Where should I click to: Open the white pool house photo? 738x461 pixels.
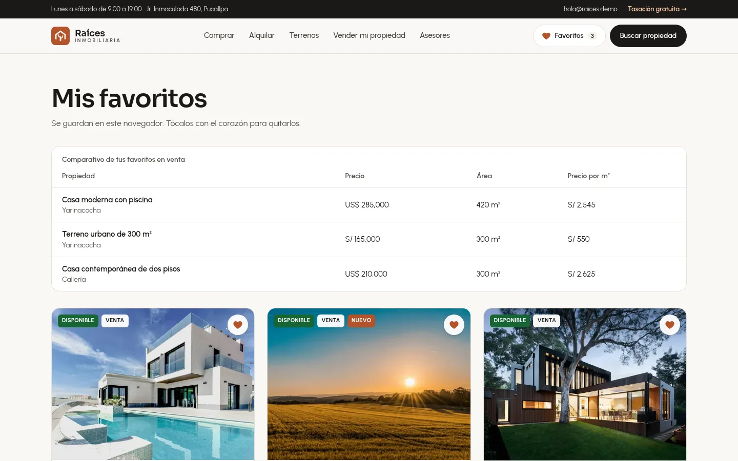(153, 384)
